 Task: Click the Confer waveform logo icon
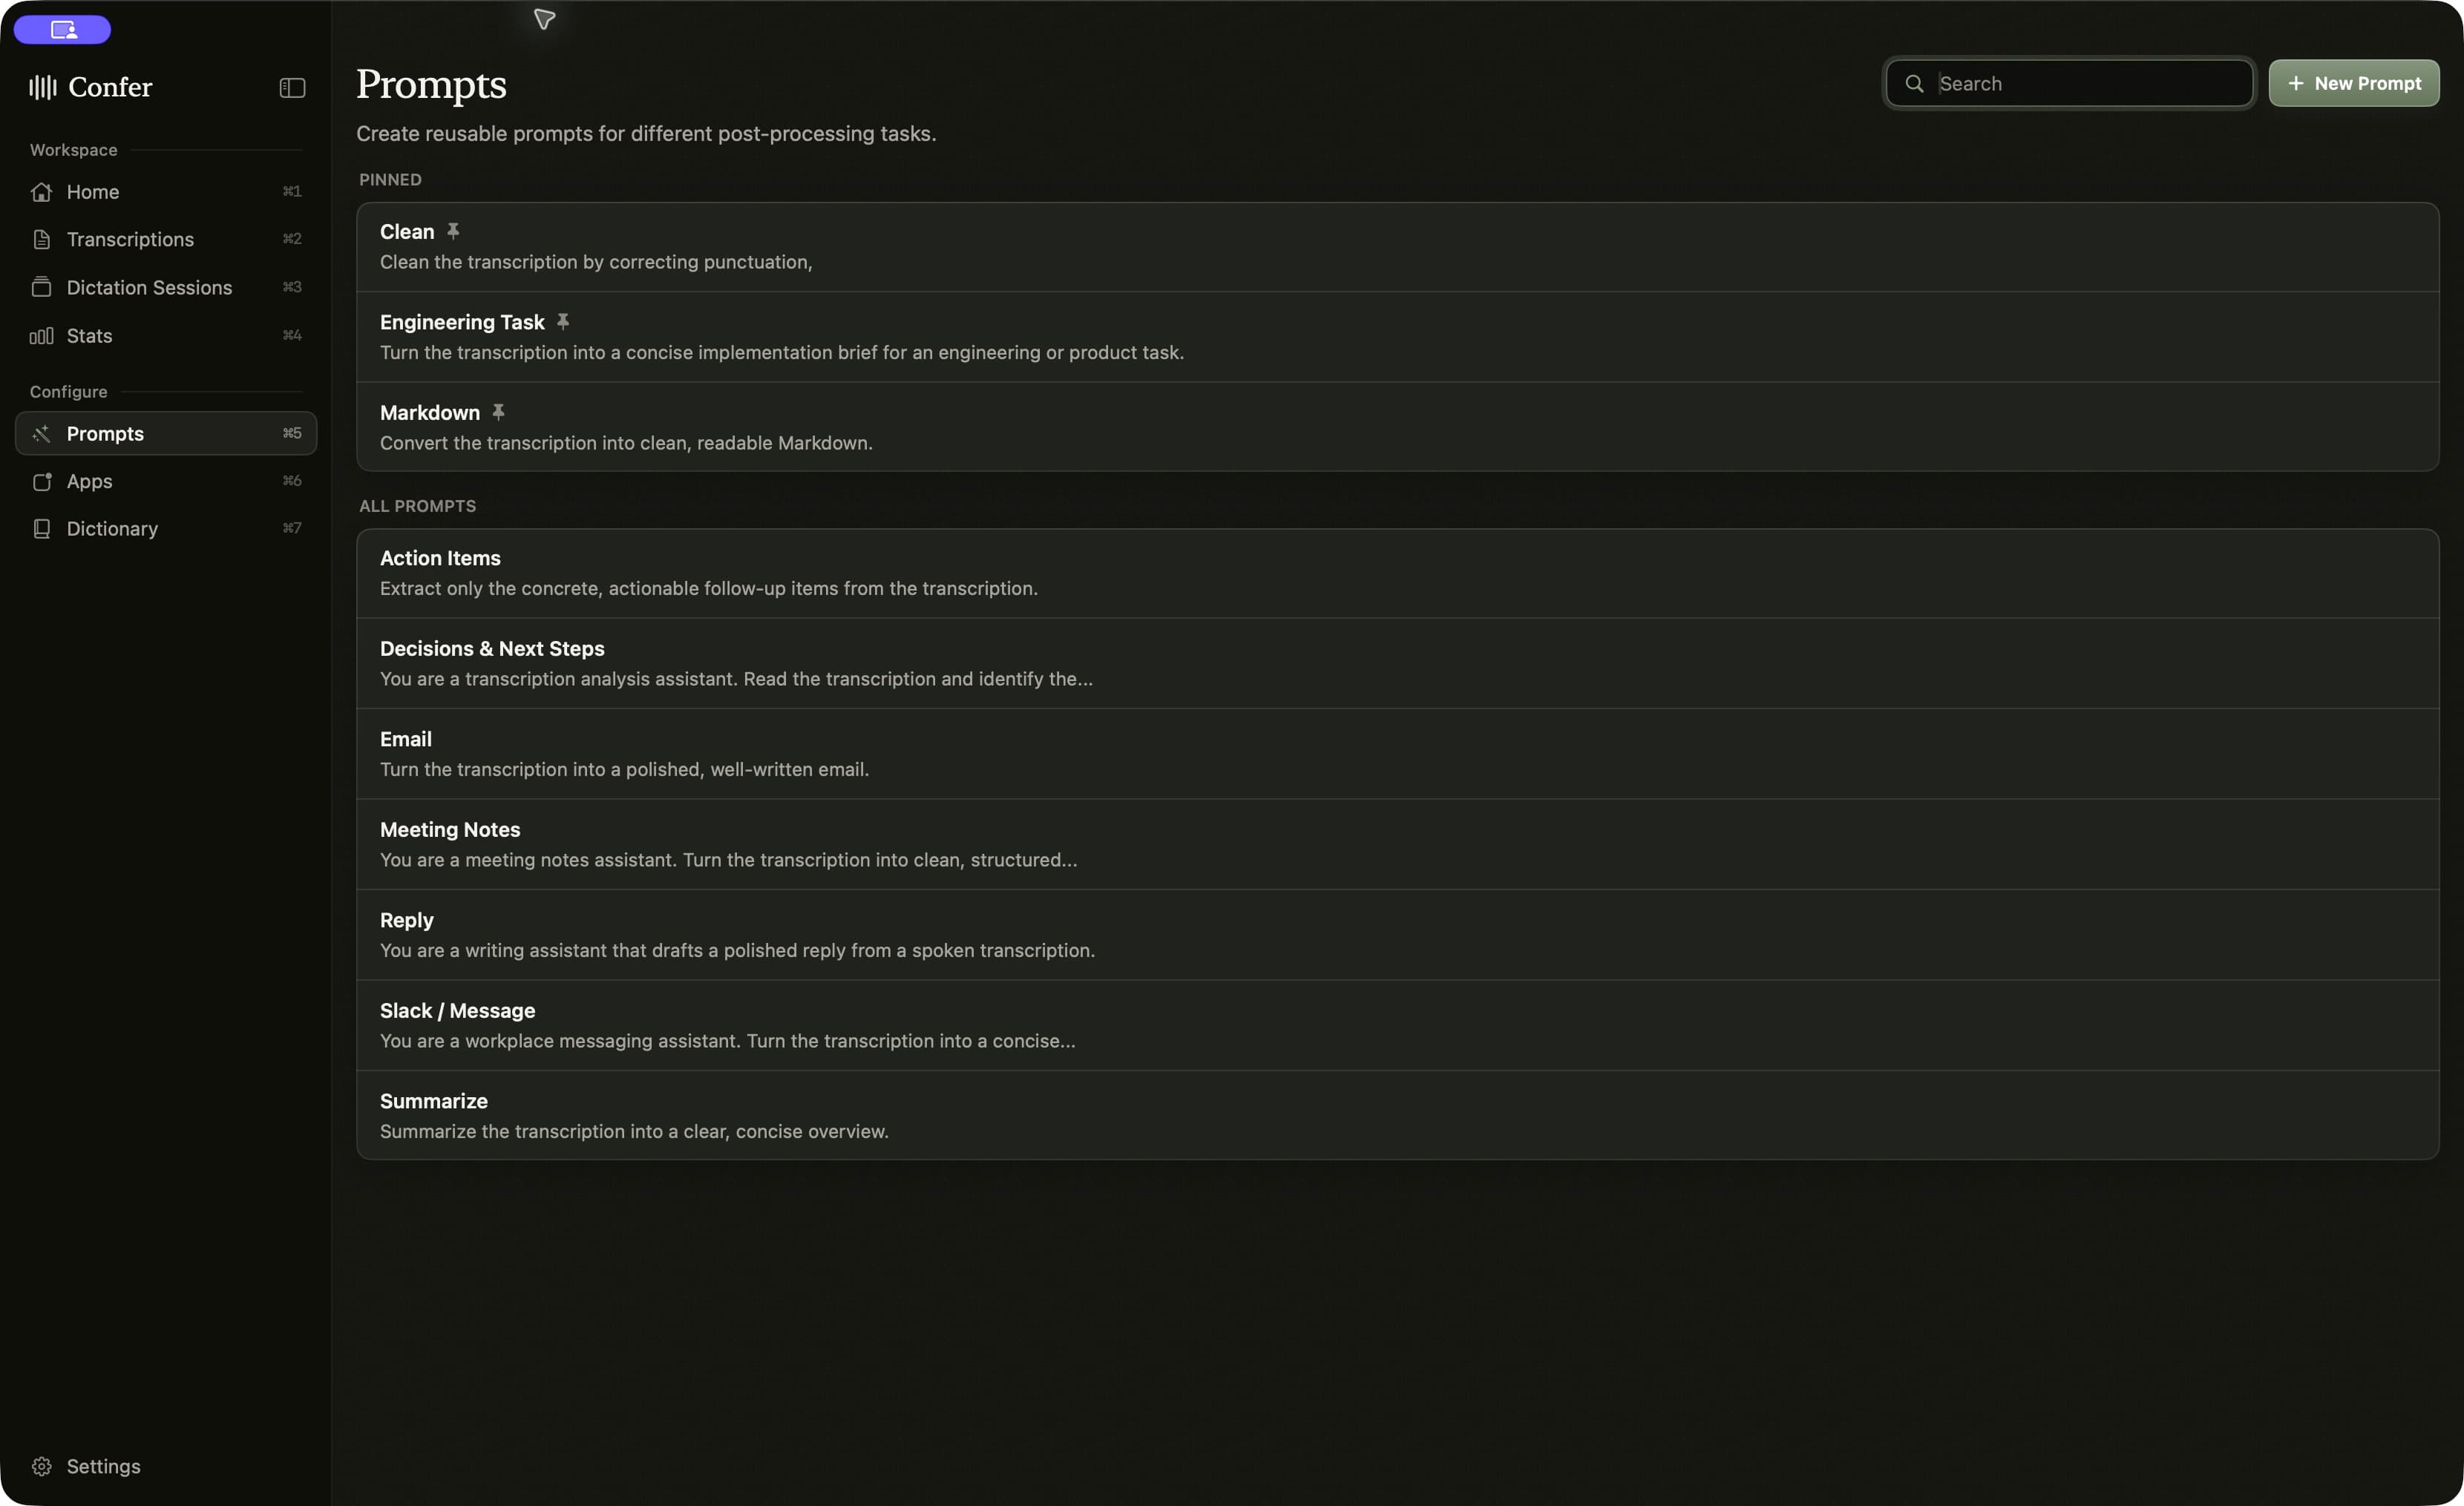[43, 87]
